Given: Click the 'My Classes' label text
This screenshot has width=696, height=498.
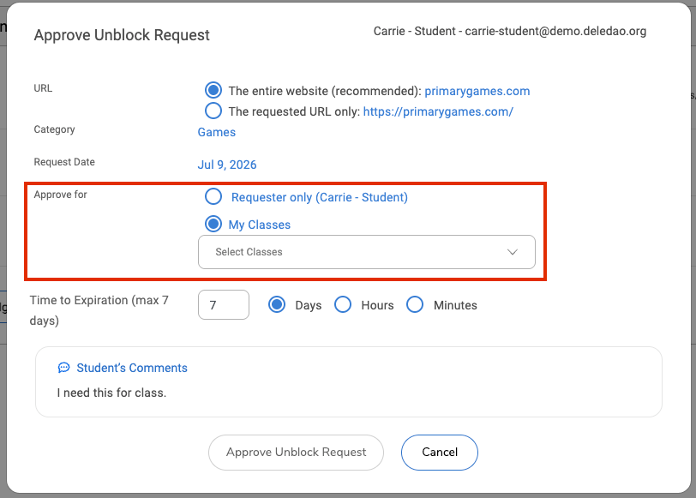Looking at the screenshot, I should click(x=260, y=225).
